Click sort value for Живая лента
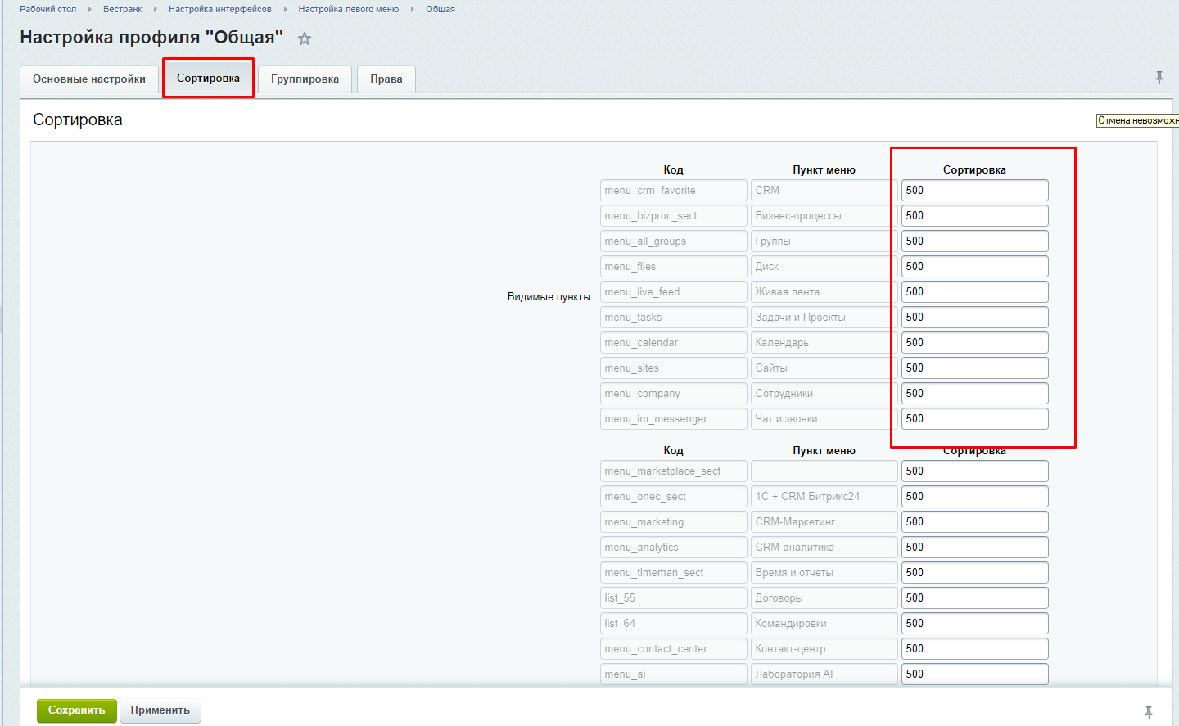 coord(974,292)
